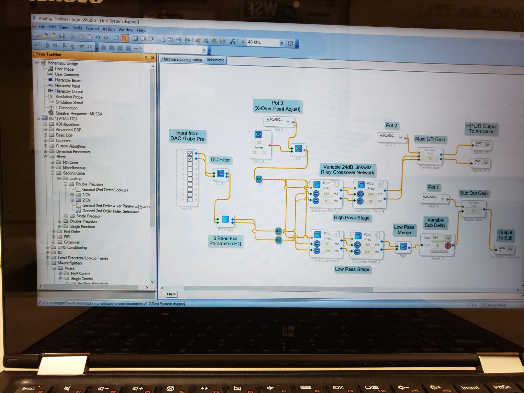Click the red stepper icon in Delay1_3
This screenshot has height=393, width=524.
coord(448,246)
